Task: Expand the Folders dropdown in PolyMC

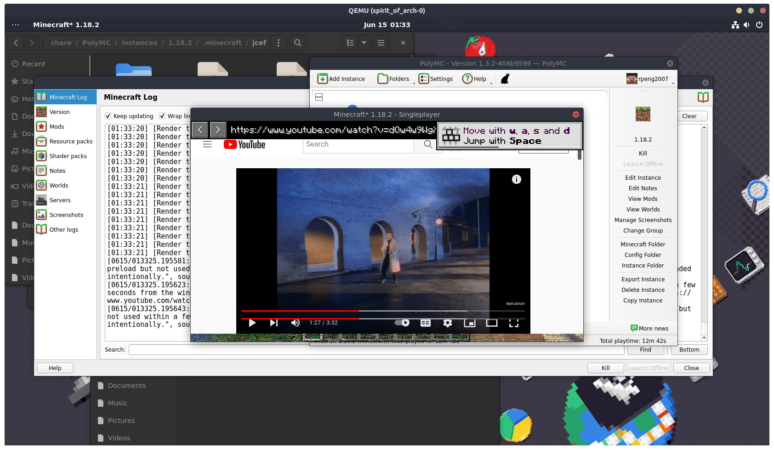Action: pyautogui.click(x=394, y=79)
